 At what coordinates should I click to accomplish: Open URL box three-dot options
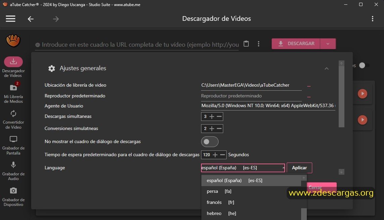258,44
